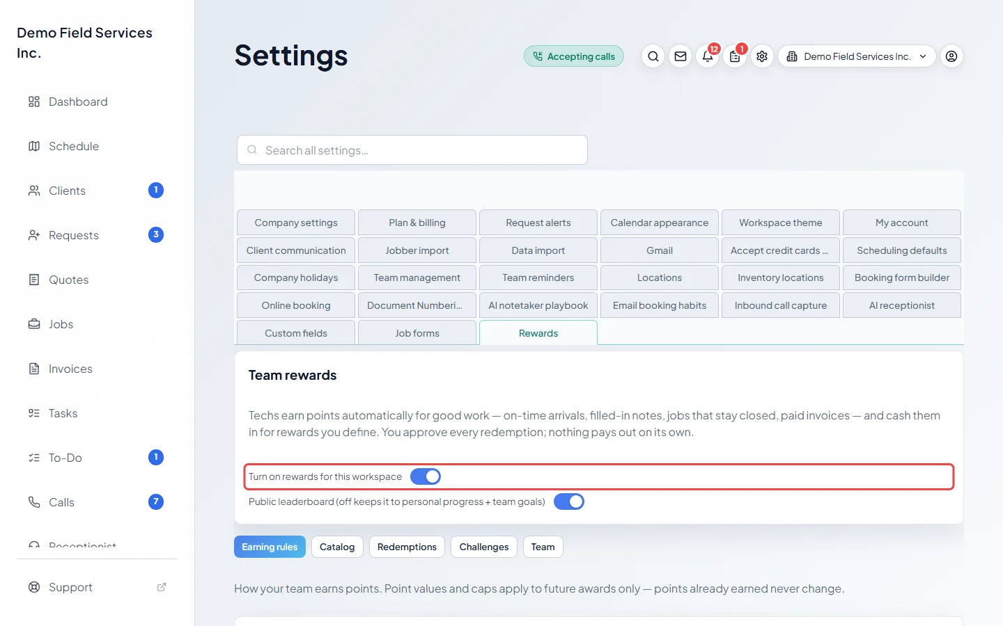The height and width of the screenshot is (626, 1003).
Task: Open the Inbound call capture settings
Action: [x=781, y=305]
